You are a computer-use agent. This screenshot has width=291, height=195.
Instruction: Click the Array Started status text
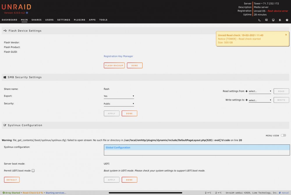13,193
